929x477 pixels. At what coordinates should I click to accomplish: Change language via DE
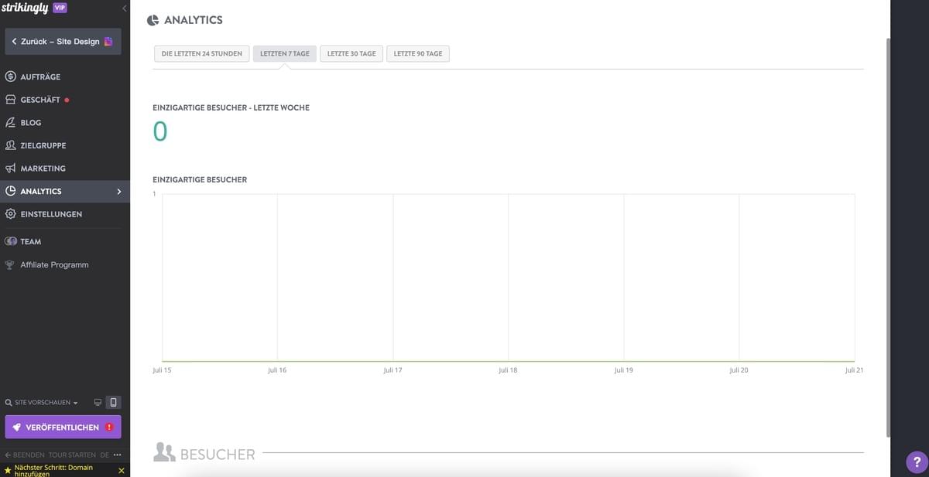click(105, 455)
